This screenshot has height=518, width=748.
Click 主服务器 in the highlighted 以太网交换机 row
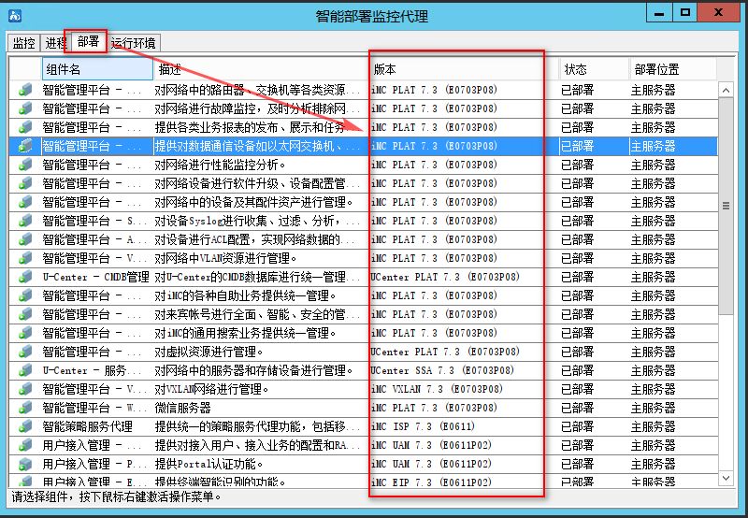653,146
